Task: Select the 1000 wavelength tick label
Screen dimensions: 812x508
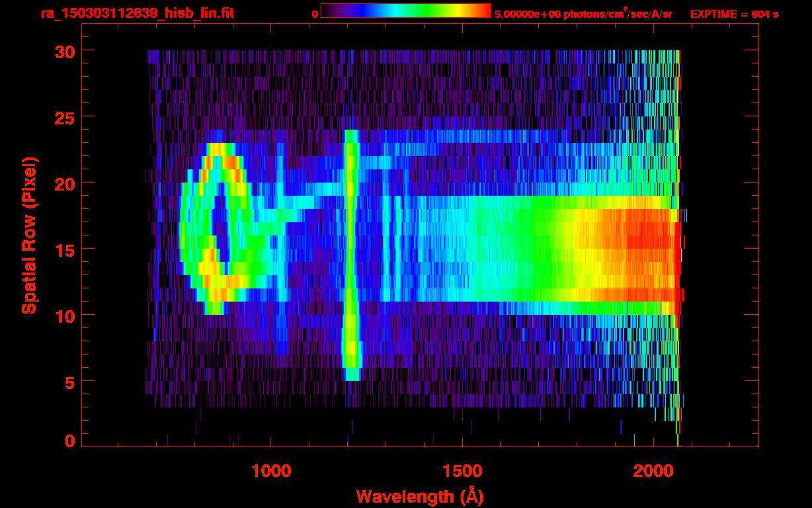Action: click(x=271, y=470)
